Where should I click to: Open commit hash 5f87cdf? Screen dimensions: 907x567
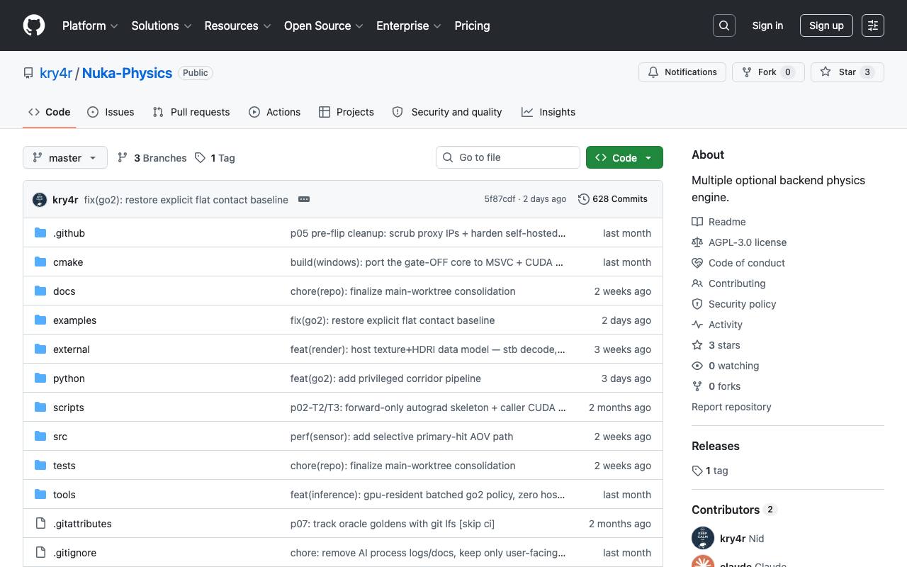[x=500, y=199]
